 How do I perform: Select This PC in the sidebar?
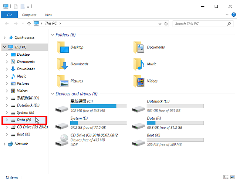(20, 47)
